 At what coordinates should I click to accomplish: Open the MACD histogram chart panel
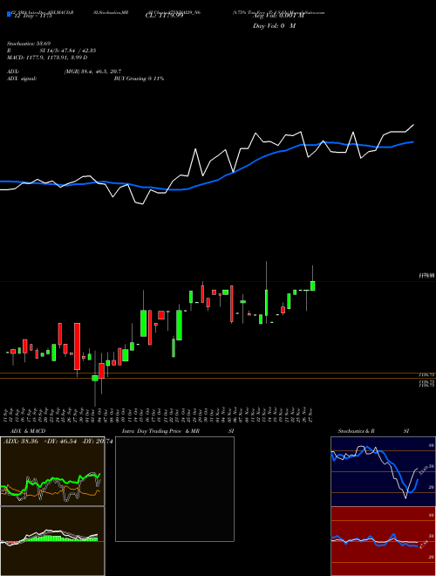coord(52,541)
